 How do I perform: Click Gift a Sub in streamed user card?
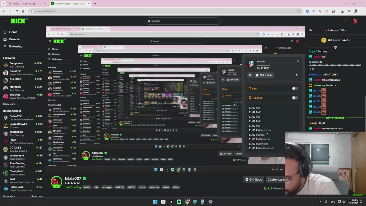pos(263,75)
